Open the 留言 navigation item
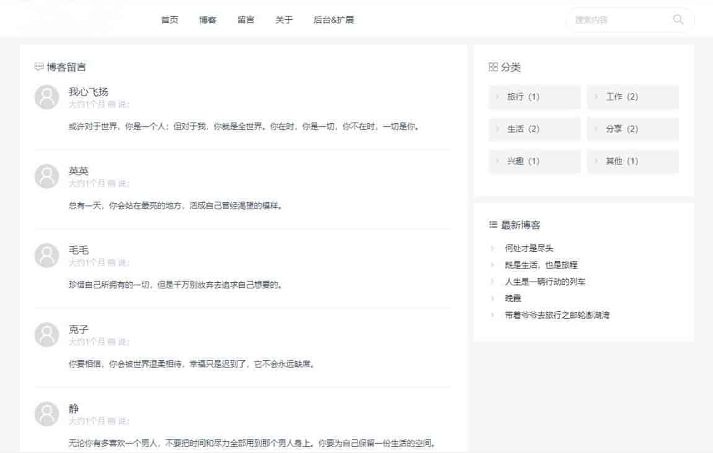The height and width of the screenshot is (453, 713). tap(246, 20)
